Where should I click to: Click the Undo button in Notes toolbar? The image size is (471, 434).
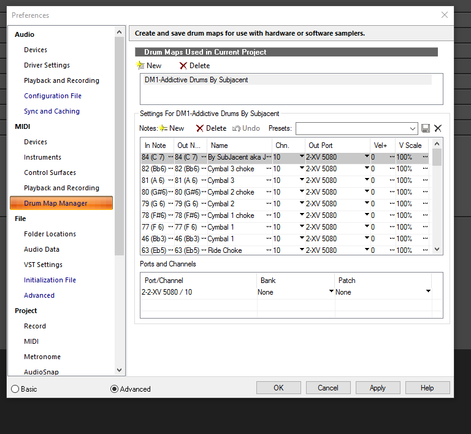[246, 128]
